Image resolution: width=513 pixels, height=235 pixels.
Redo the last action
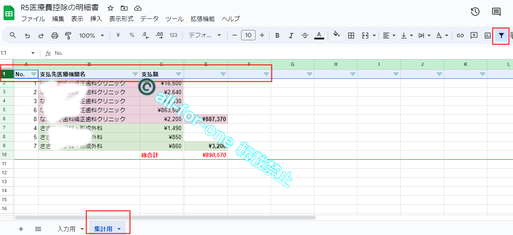[x=41, y=36]
